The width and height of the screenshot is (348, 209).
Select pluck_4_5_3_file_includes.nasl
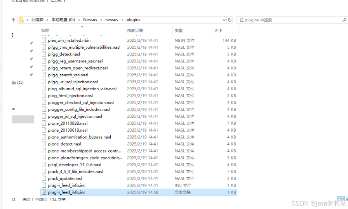[75, 171]
